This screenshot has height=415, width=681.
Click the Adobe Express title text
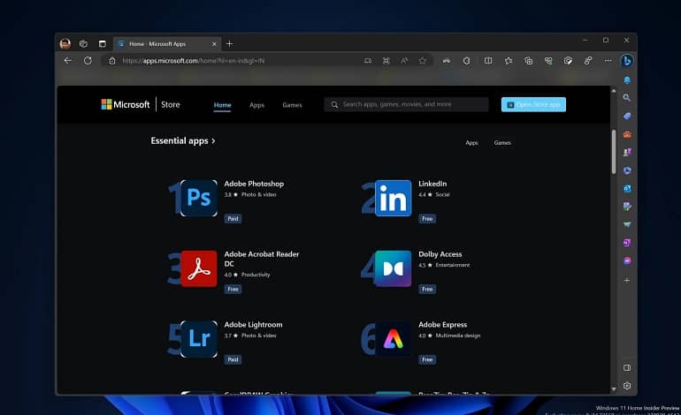point(442,325)
